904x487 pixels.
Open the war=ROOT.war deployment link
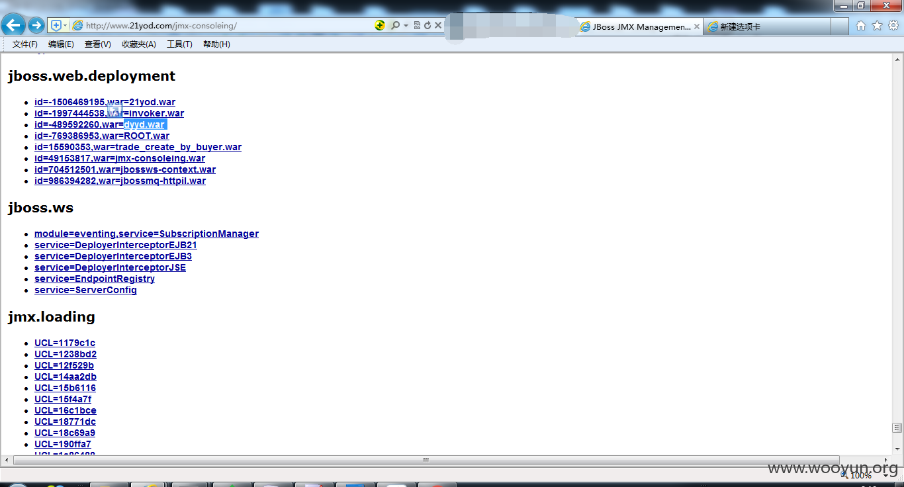pos(102,136)
